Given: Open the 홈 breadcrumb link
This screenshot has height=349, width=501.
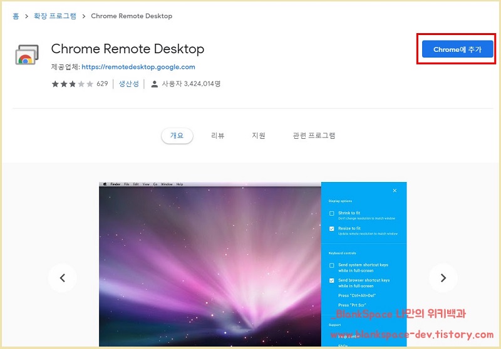Looking at the screenshot, I should click(16, 16).
